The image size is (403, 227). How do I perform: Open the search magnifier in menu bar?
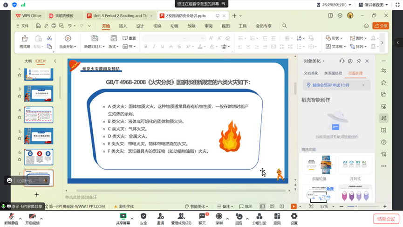(285, 26)
